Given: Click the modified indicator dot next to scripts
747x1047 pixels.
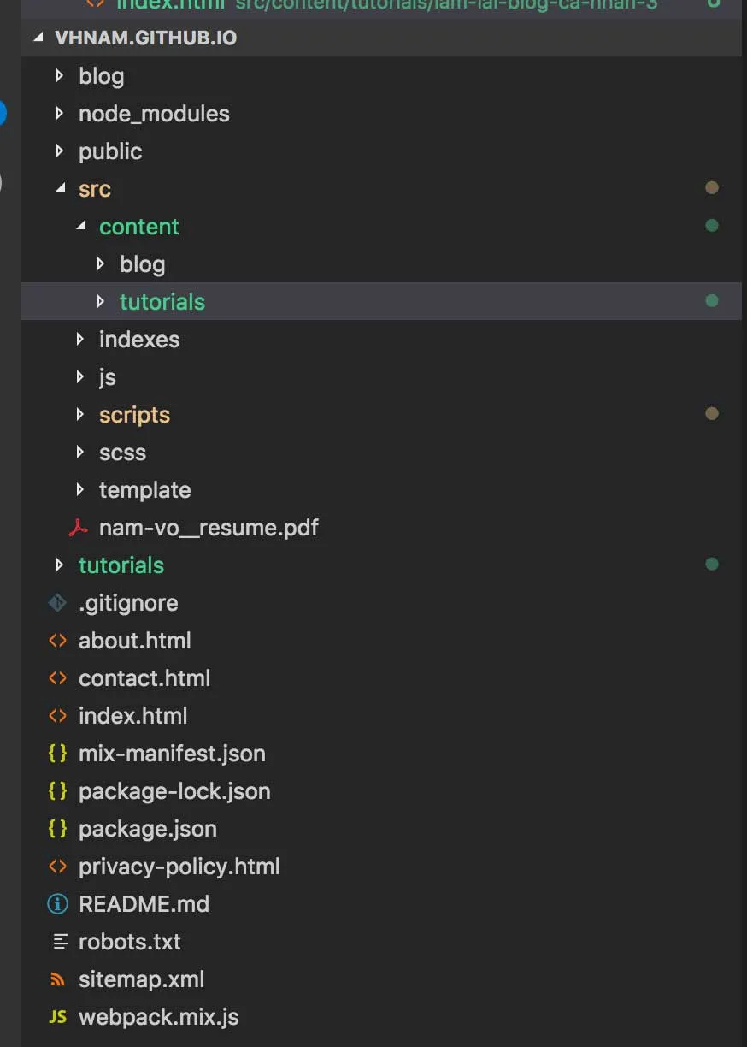Looking at the screenshot, I should (712, 413).
